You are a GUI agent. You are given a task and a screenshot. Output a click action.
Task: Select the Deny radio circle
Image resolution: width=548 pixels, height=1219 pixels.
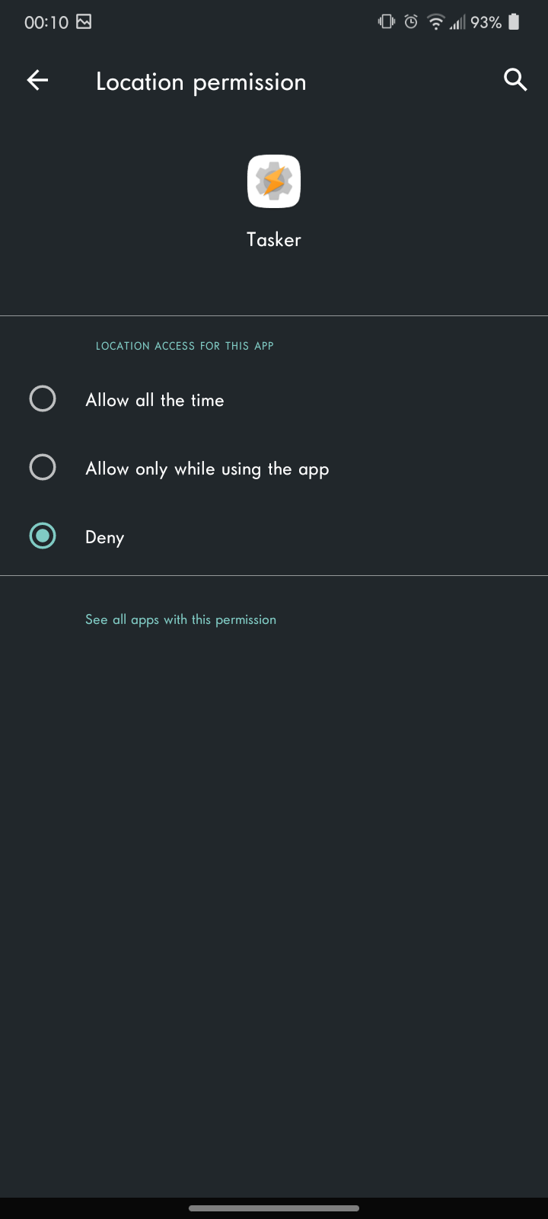point(43,536)
